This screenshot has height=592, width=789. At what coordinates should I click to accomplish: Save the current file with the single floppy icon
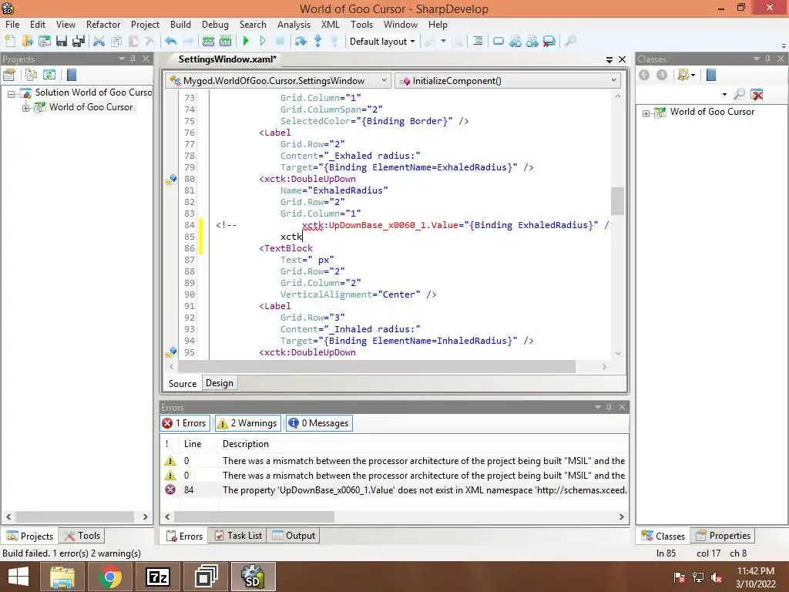[62, 42]
